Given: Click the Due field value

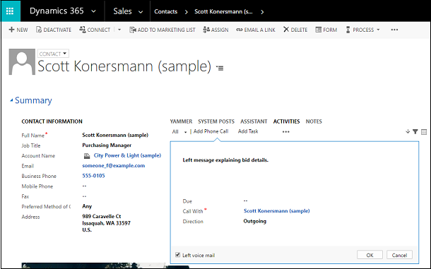Looking at the screenshot, I should point(245,201).
